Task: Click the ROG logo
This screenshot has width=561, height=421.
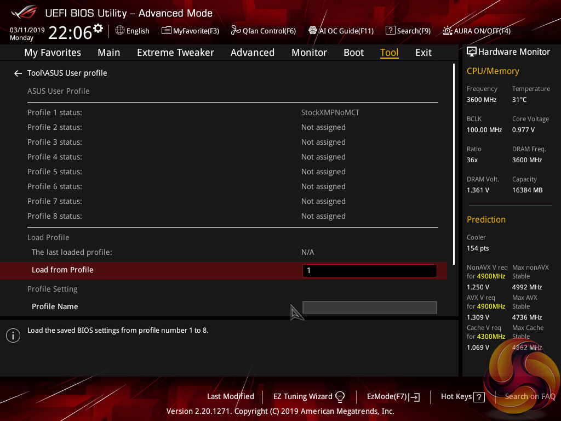Action: 24,12
